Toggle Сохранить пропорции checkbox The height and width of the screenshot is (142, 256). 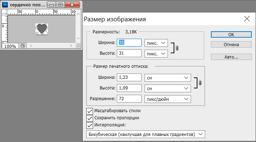(89, 118)
